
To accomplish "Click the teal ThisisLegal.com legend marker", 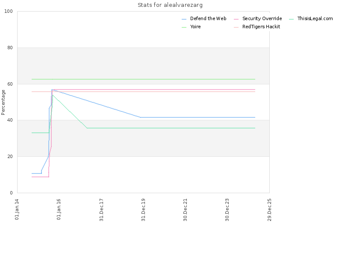I will [x=291, y=19].
